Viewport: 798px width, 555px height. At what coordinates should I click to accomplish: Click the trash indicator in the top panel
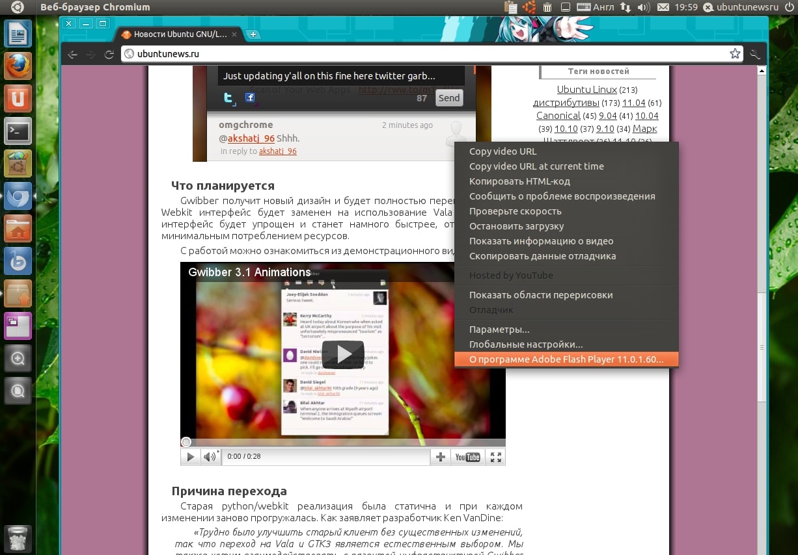pos(547,7)
